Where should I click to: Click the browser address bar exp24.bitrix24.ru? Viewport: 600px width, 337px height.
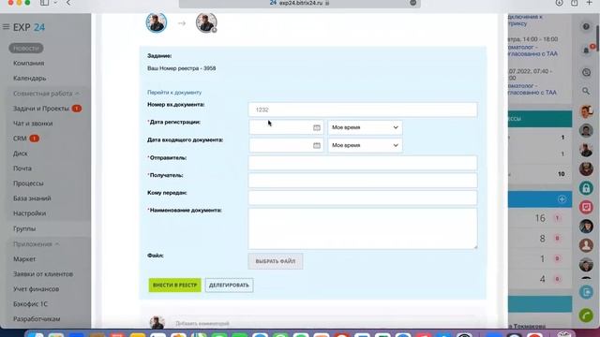[300, 3]
